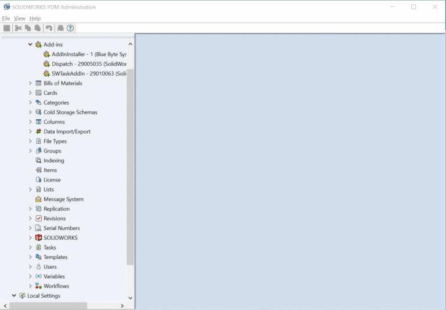446x310 pixels.
Task: Click the Categories icon
Action: click(x=38, y=102)
